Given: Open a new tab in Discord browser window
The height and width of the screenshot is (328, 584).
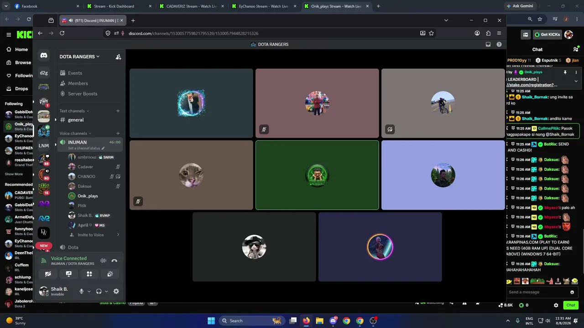Looking at the screenshot, I should [x=133, y=20].
